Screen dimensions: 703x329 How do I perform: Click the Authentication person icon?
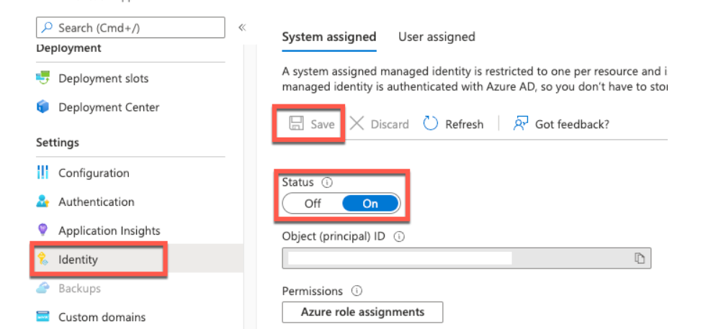[42, 202]
